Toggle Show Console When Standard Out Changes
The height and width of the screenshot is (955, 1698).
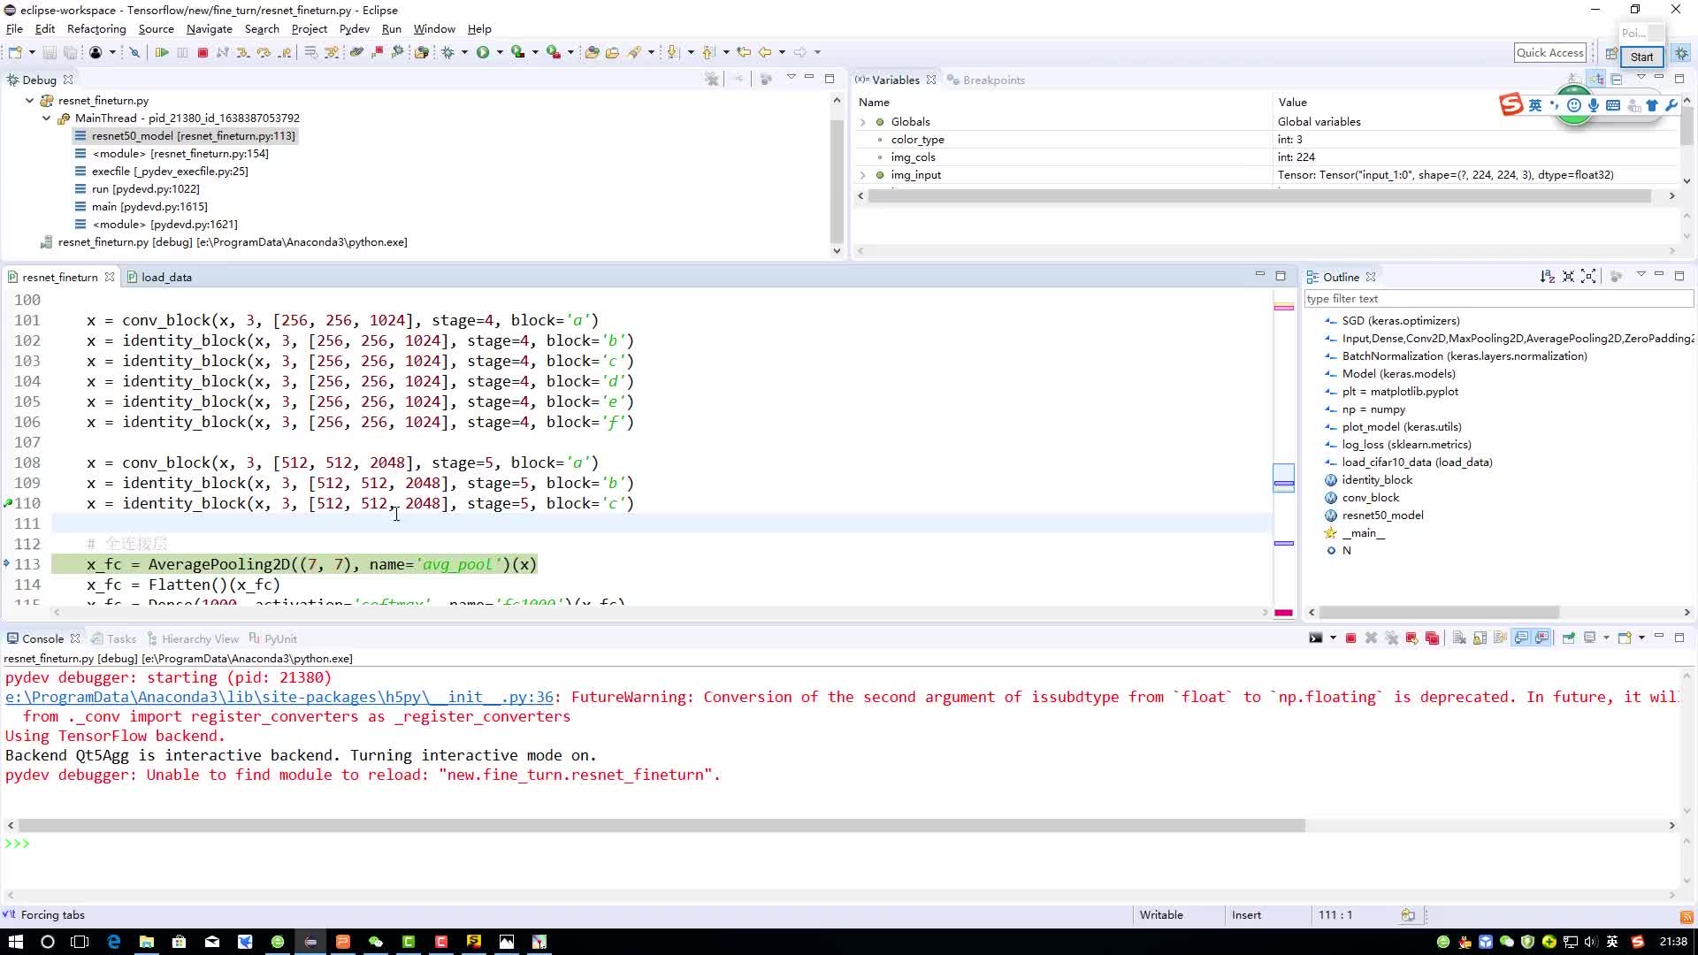pyautogui.click(x=1521, y=638)
